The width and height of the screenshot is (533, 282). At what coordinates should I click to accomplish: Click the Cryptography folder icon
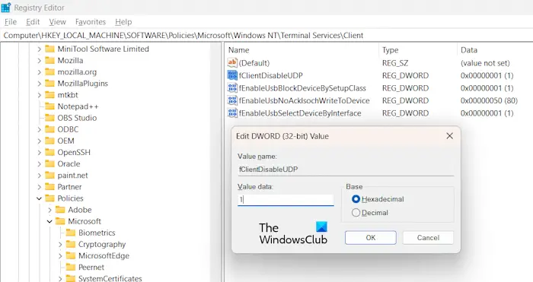coord(71,244)
